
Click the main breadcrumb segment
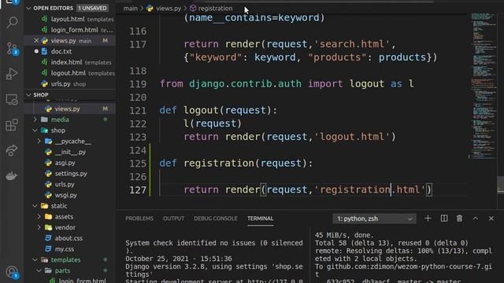tap(130, 9)
